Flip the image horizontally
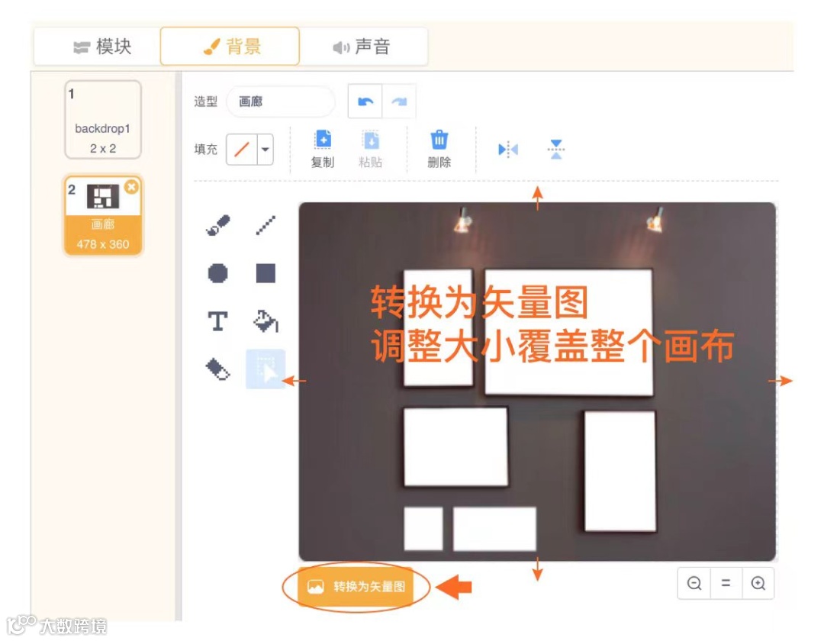Screen dimensions: 824x641 (x=508, y=150)
